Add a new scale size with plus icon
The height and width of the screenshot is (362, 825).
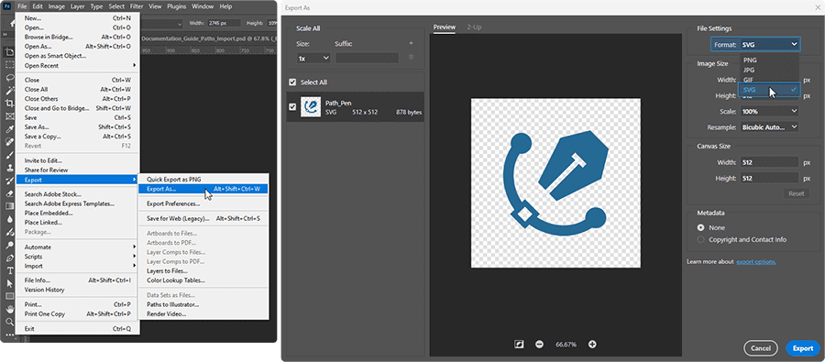tap(411, 43)
